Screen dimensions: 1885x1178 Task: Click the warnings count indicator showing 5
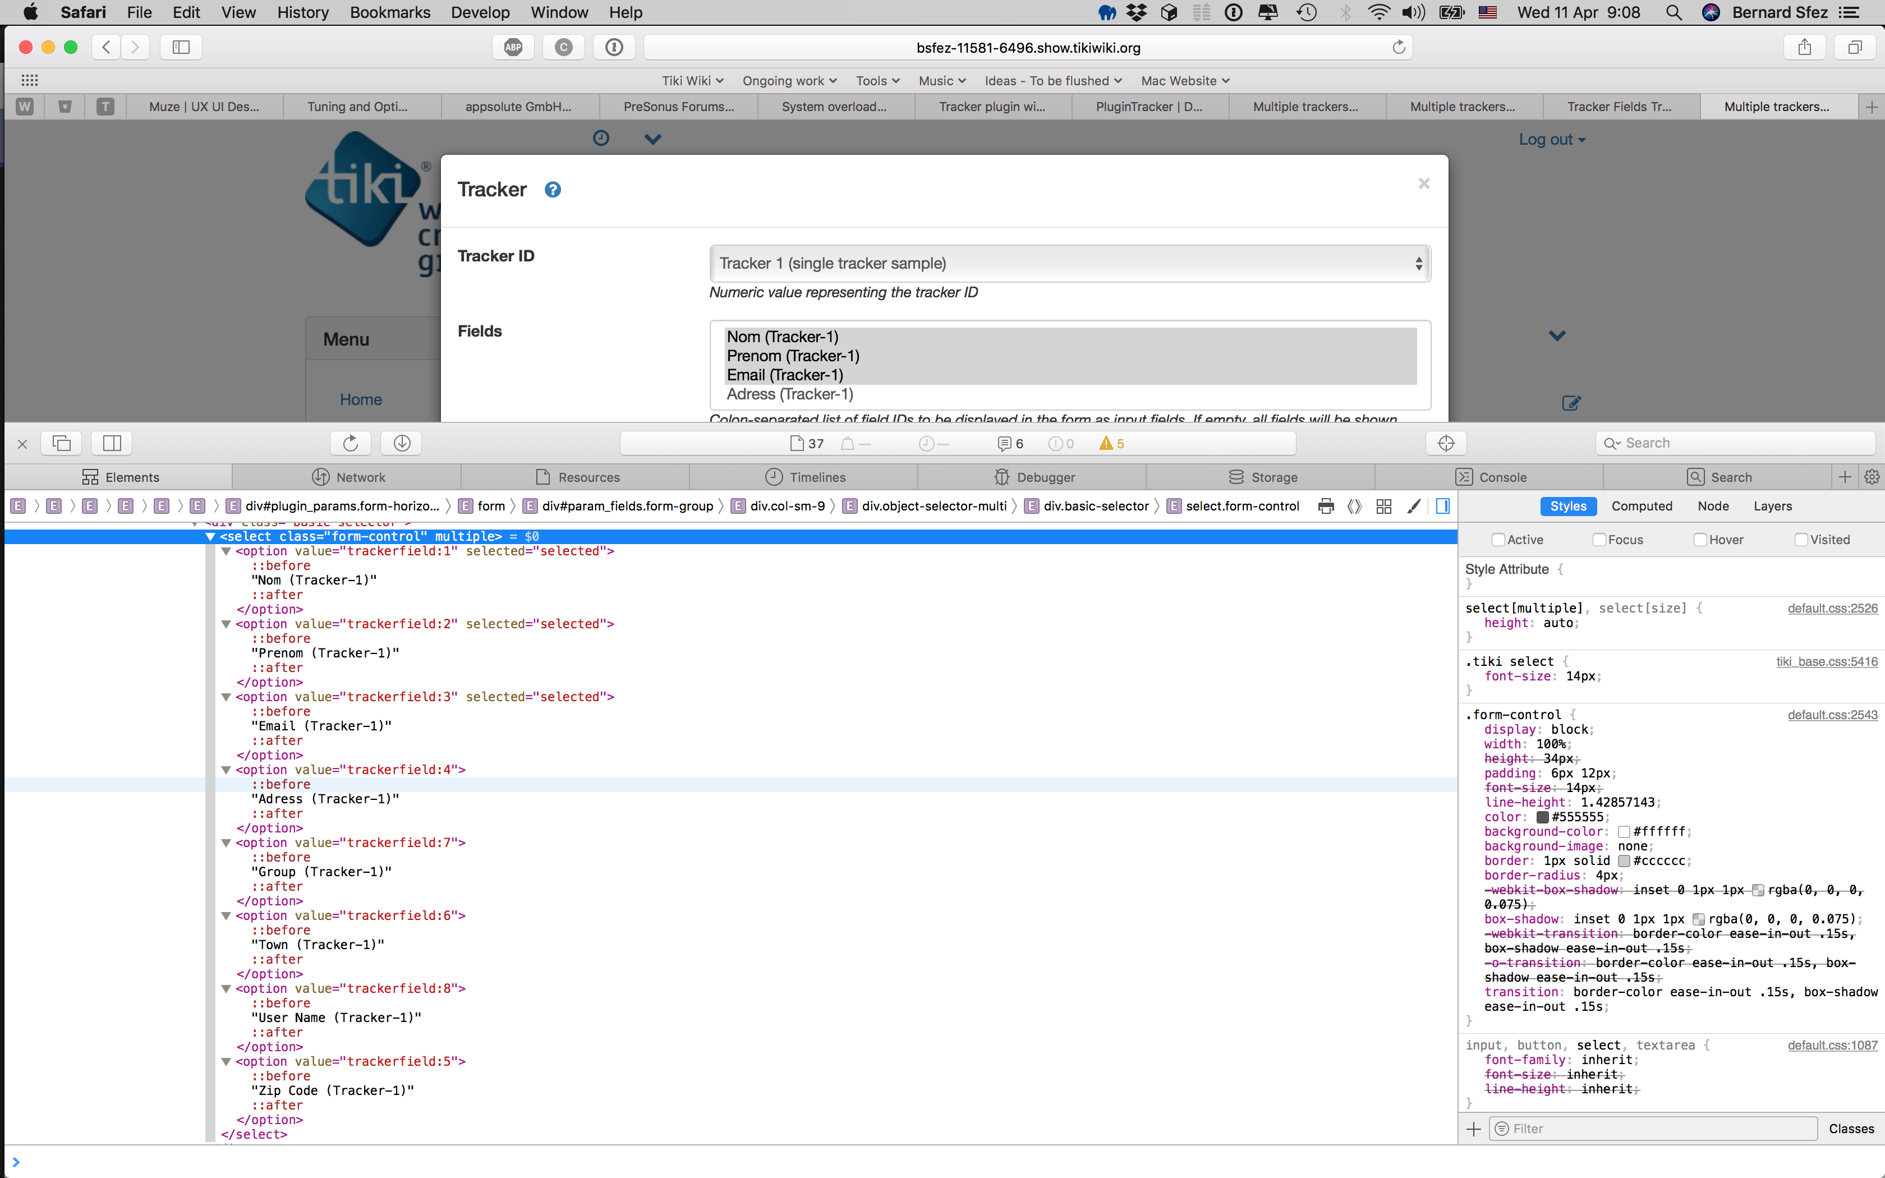pos(1111,443)
